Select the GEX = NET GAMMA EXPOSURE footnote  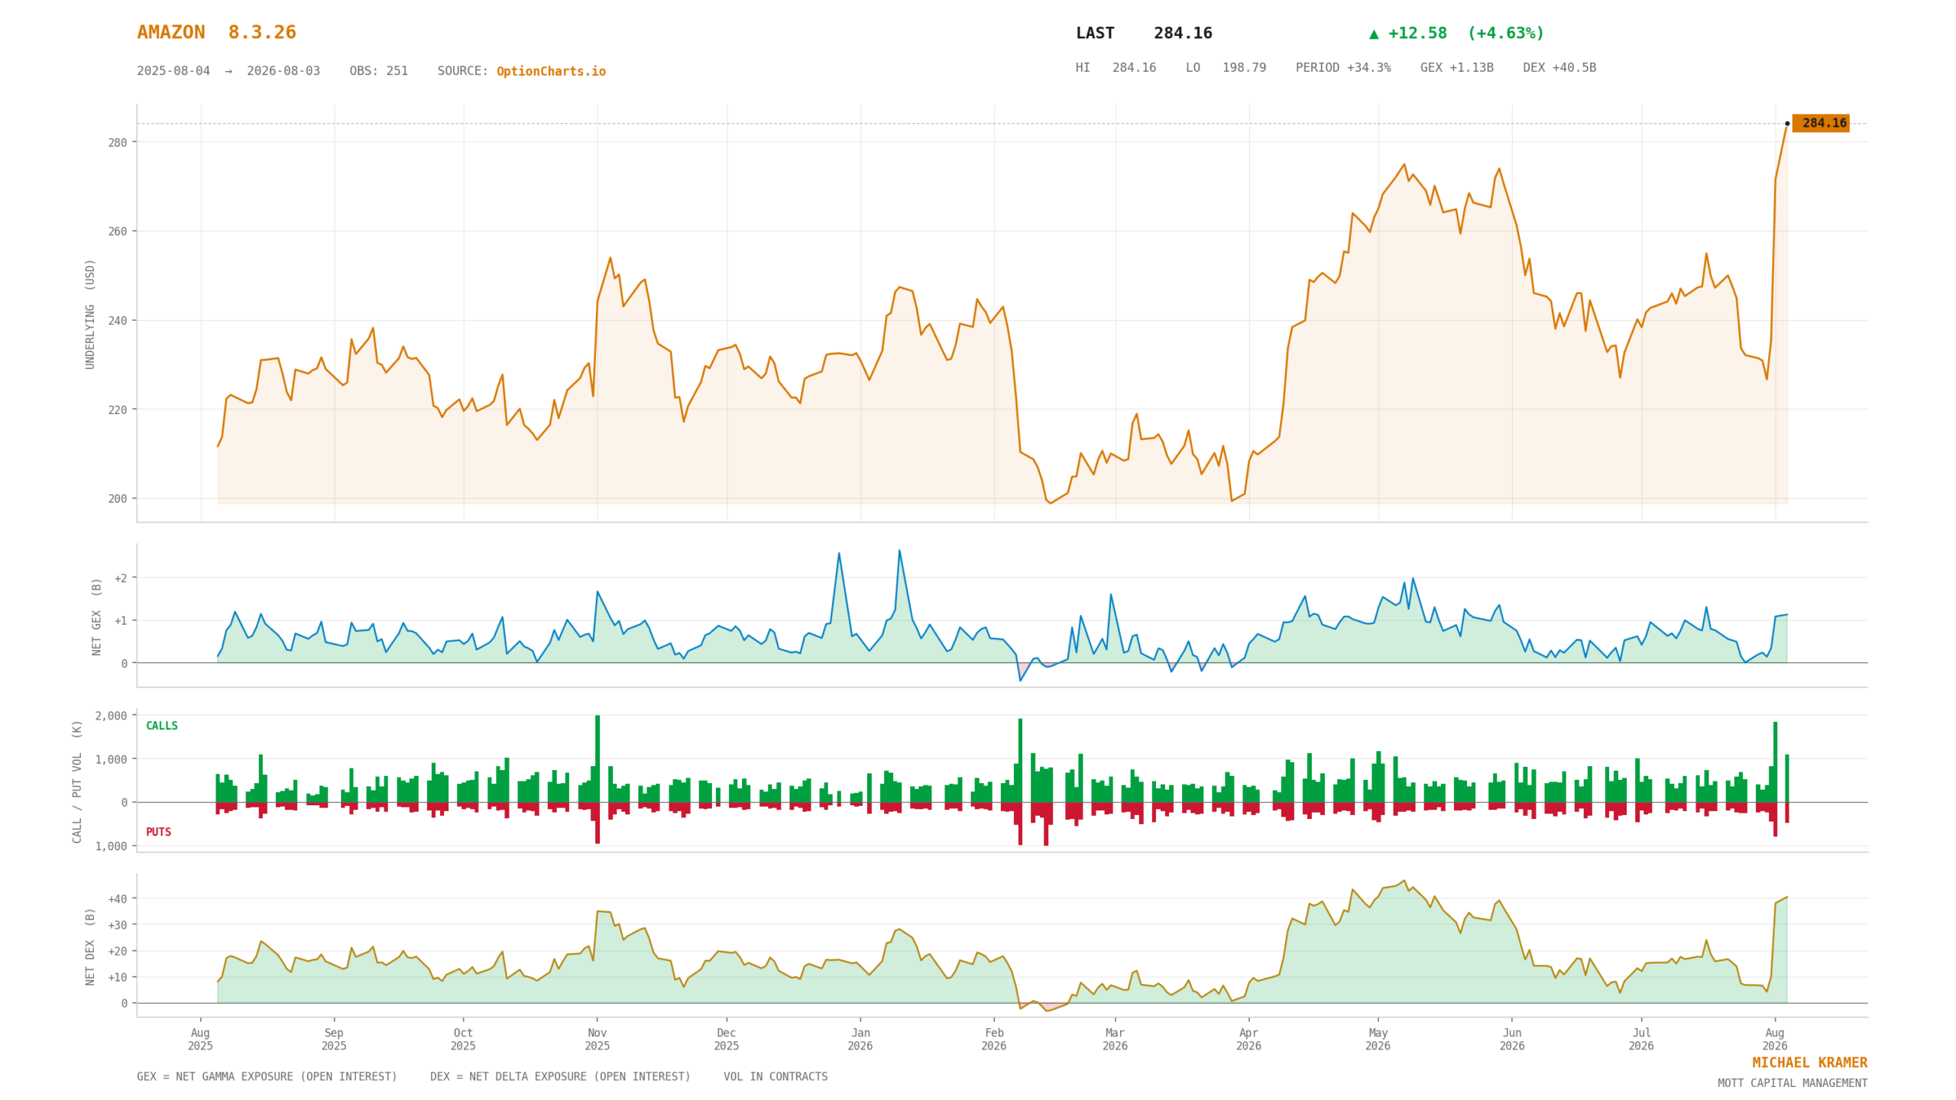pos(267,1076)
